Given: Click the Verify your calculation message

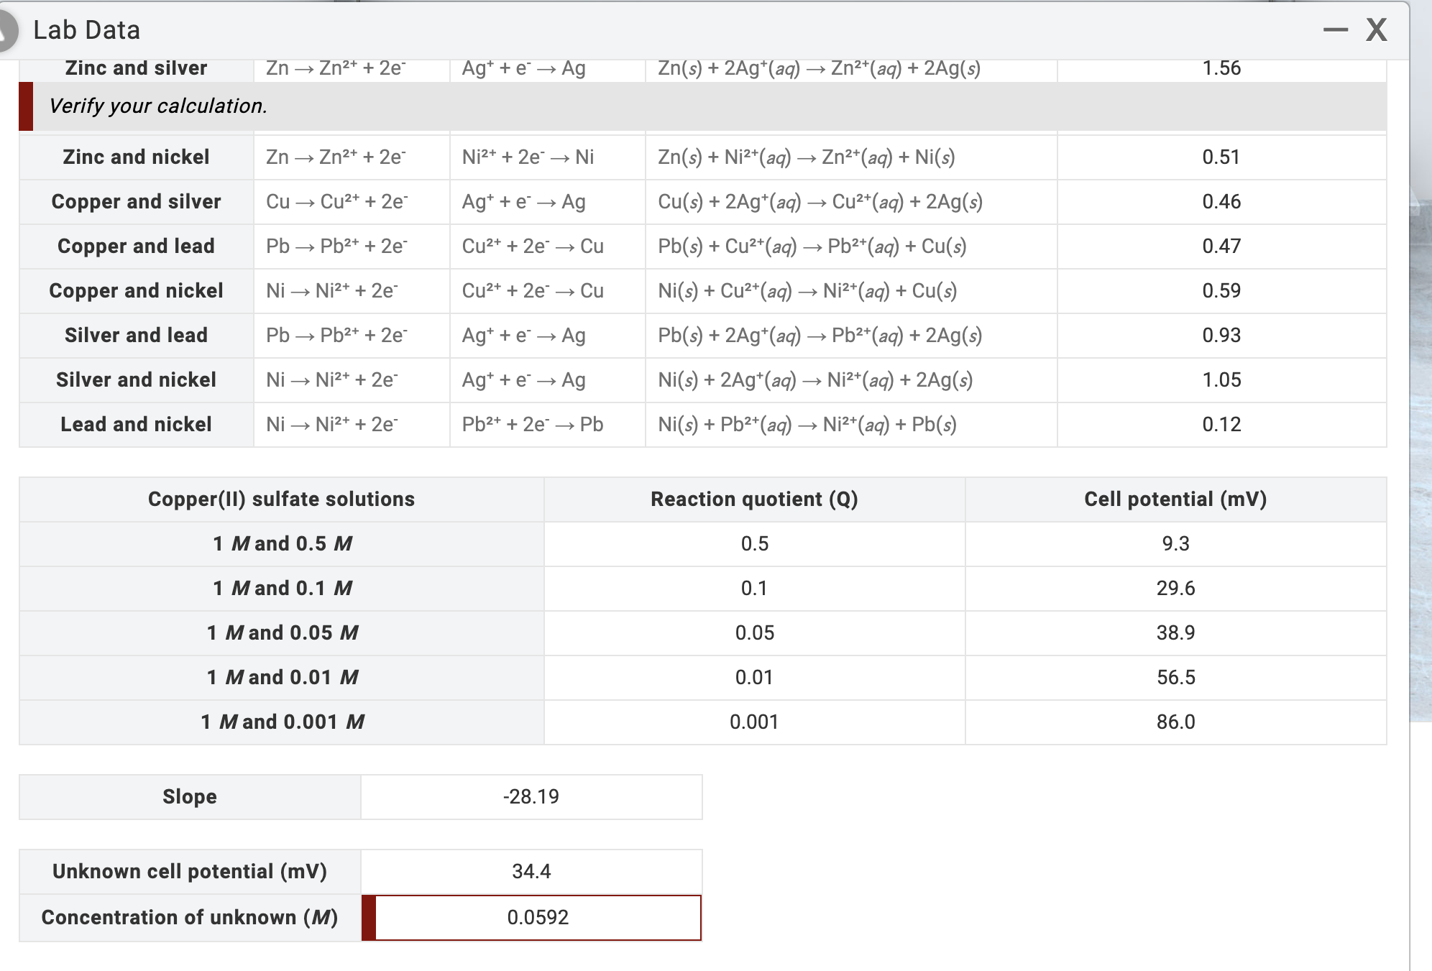Looking at the screenshot, I should point(158,106).
